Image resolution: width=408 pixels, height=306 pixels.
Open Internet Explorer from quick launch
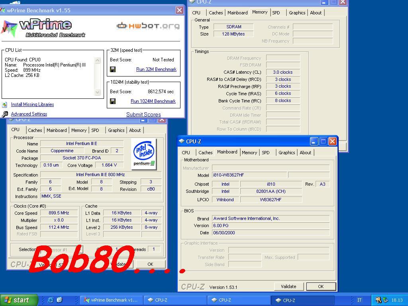coord(51,300)
